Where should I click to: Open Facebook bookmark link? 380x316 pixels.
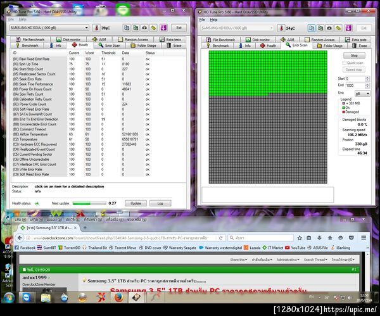[x=25, y=248]
